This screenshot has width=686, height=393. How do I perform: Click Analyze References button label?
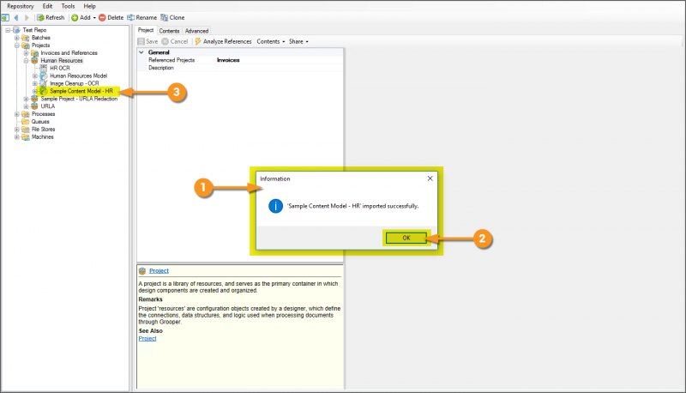coord(227,41)
